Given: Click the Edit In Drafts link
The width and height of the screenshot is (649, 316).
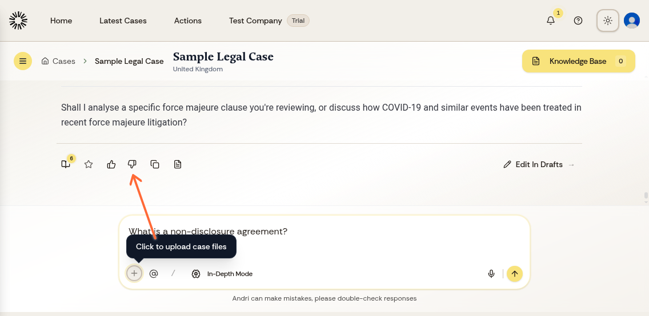Looking at the screenshot, I should click(539, 164).
